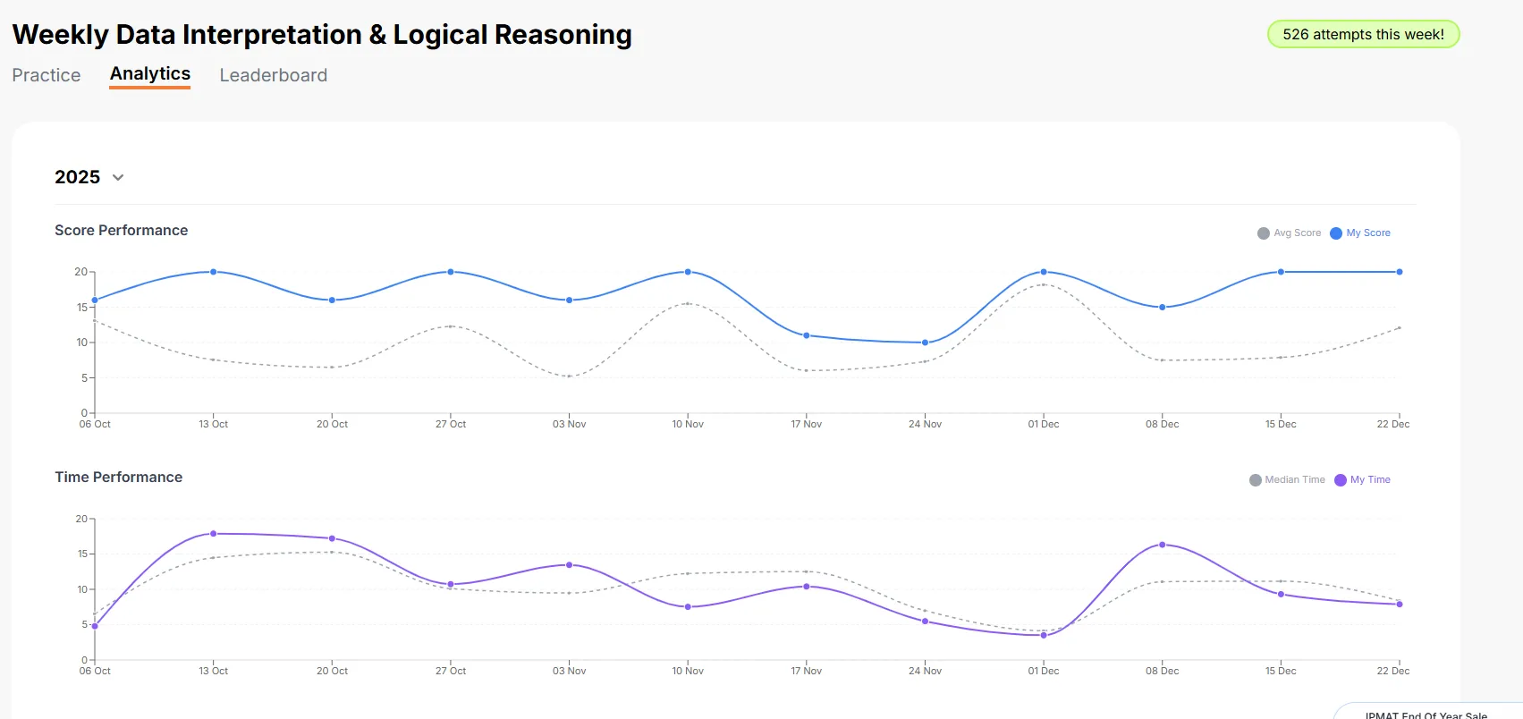1523x719 pixels.
Task: Select the Analytics tab
Action: [x=150, y=74]
